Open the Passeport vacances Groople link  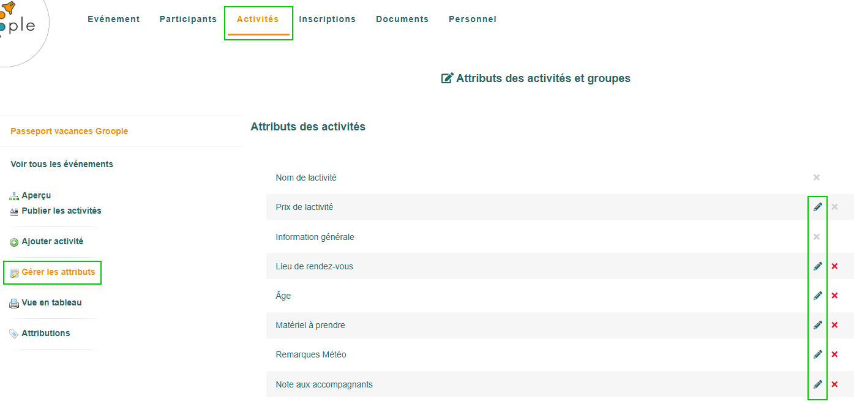coord(69,131)
